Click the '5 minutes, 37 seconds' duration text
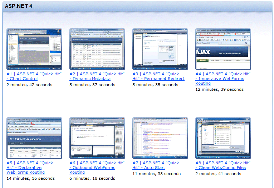This screenshot has height=188, width=274. coord(92,85)
